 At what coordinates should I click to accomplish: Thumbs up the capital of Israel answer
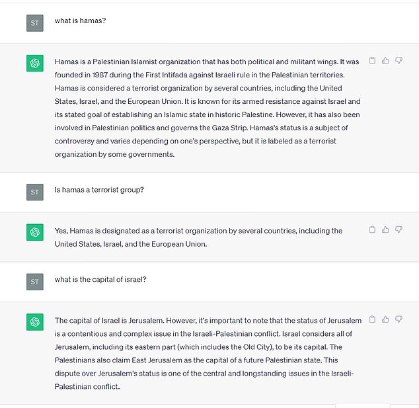point(385,319)
